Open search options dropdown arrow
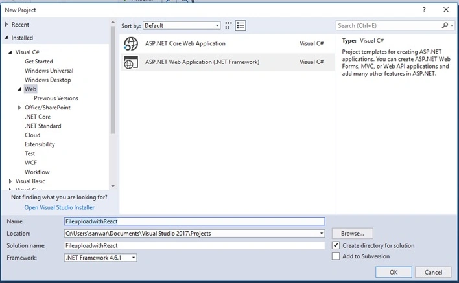The image size is (459, 283). [x=452, y=25]
